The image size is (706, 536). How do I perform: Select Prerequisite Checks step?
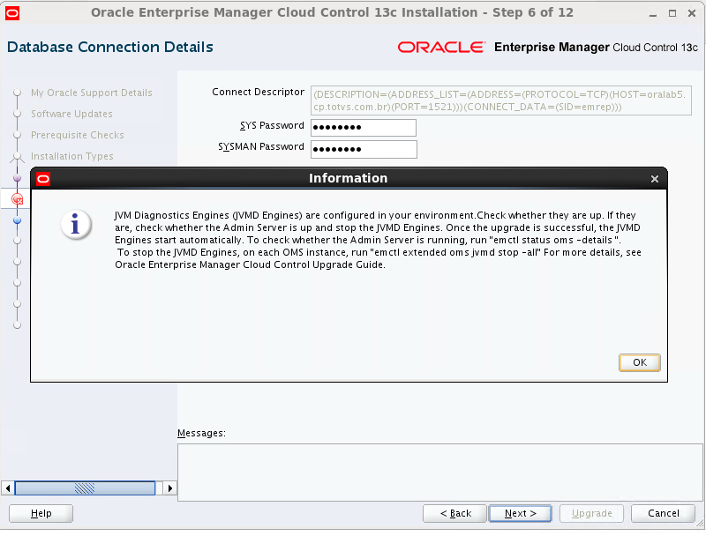point(78,135)
